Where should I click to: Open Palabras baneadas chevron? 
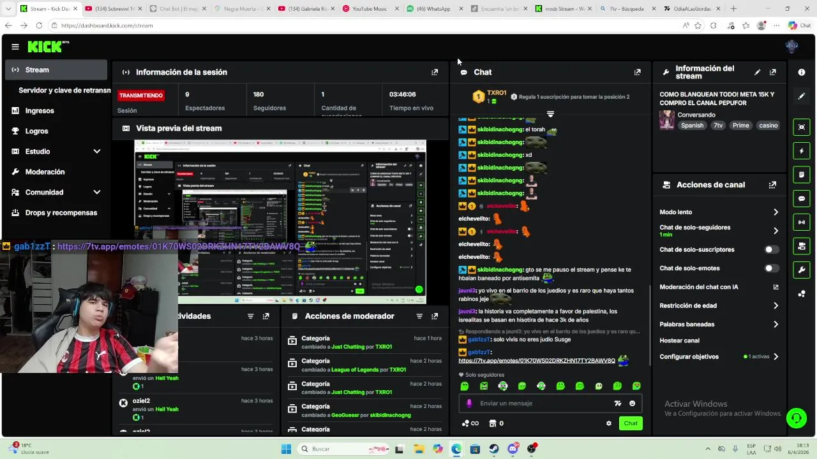776,324
